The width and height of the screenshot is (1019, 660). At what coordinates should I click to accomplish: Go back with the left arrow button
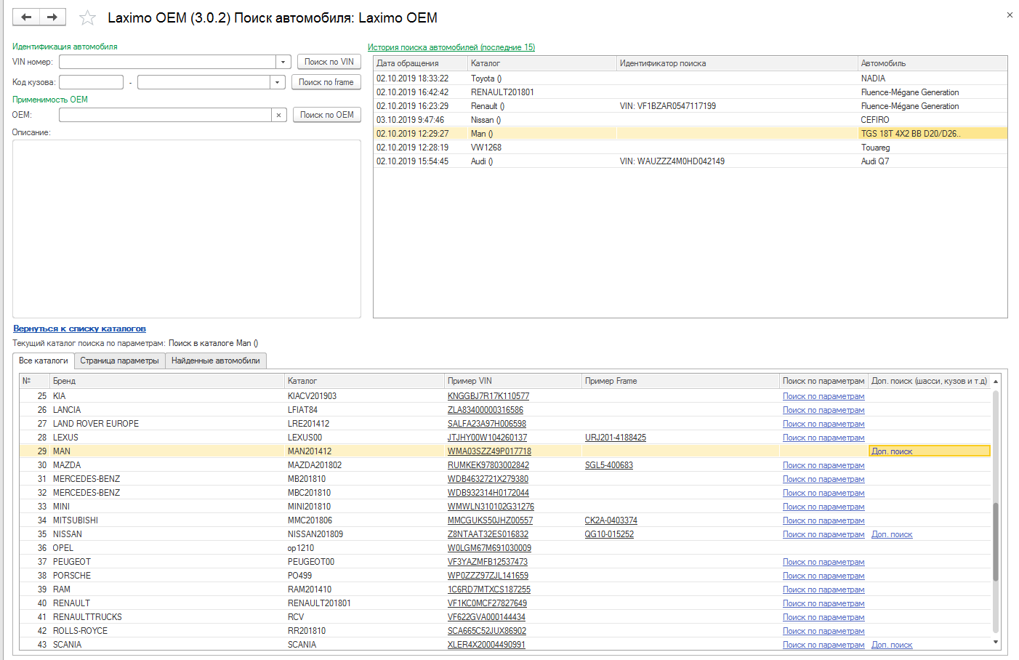coord(26,17)
